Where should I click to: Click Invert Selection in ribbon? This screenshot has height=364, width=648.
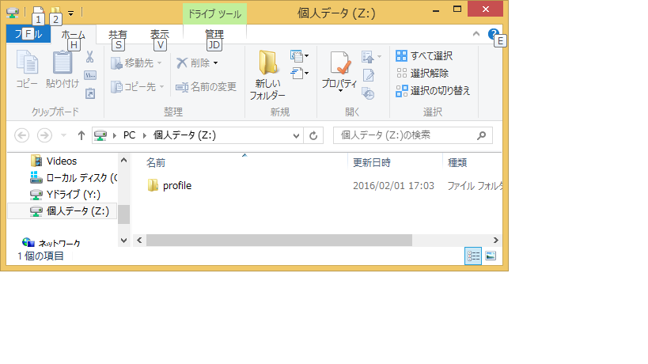tap(434, 90)
